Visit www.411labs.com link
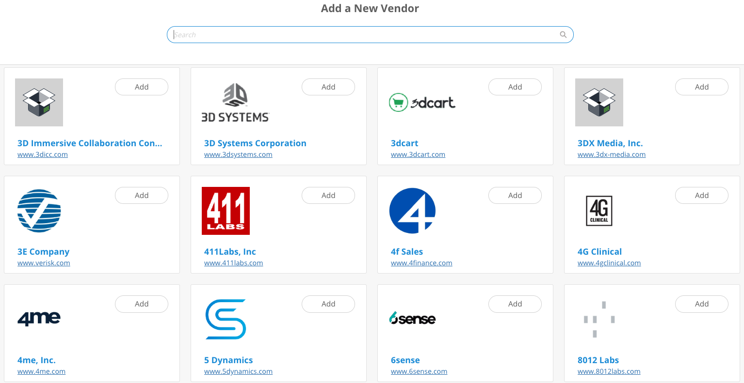The height and width of the screenshot is (383, 744). coord(233,263)
